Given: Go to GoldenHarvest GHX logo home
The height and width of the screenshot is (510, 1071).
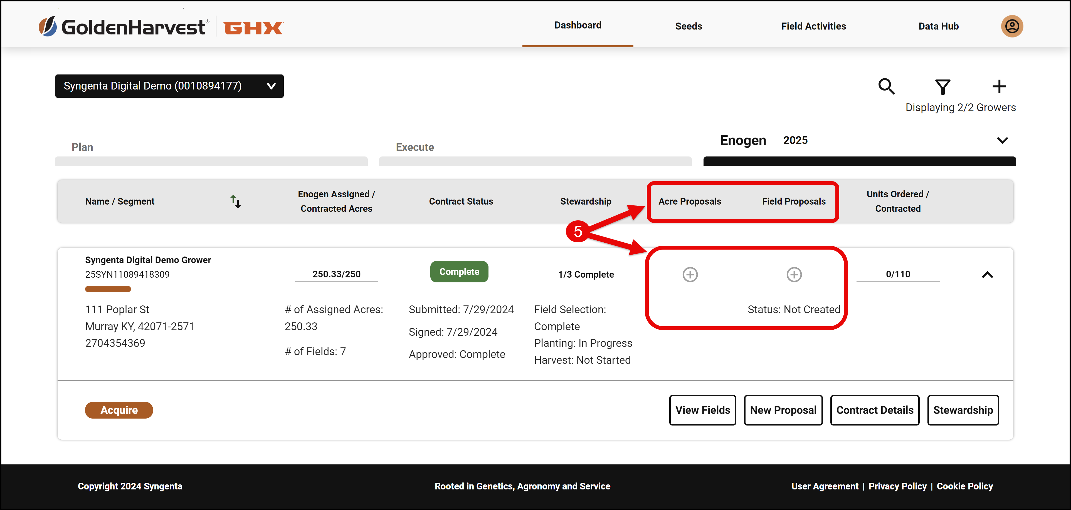Looking at the screenshot, I should (x=161, y=27).
